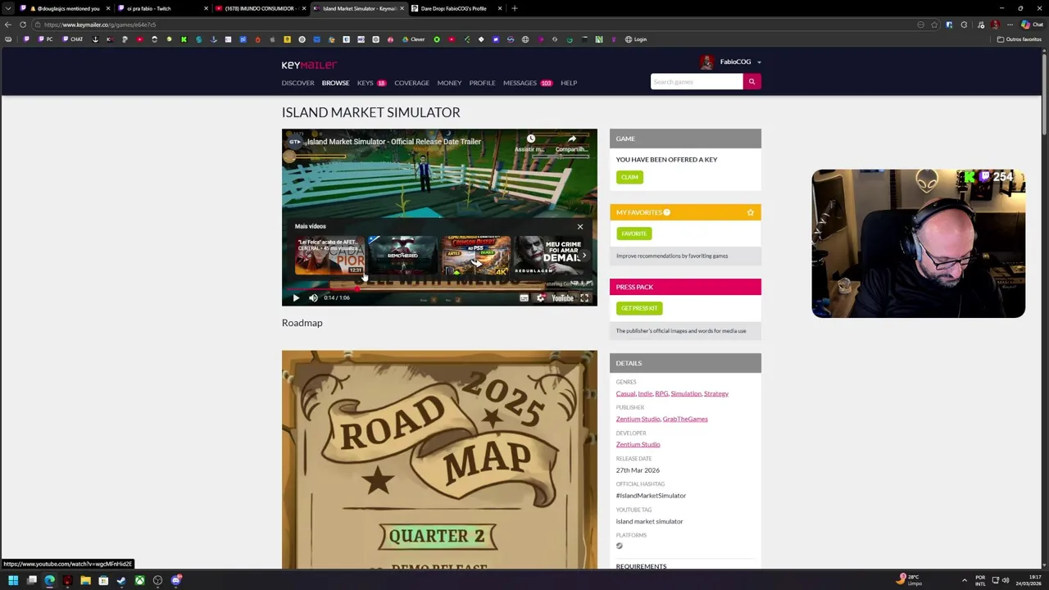Open the Money menu item
The image size is (1049, 590).
click(449, 83)
